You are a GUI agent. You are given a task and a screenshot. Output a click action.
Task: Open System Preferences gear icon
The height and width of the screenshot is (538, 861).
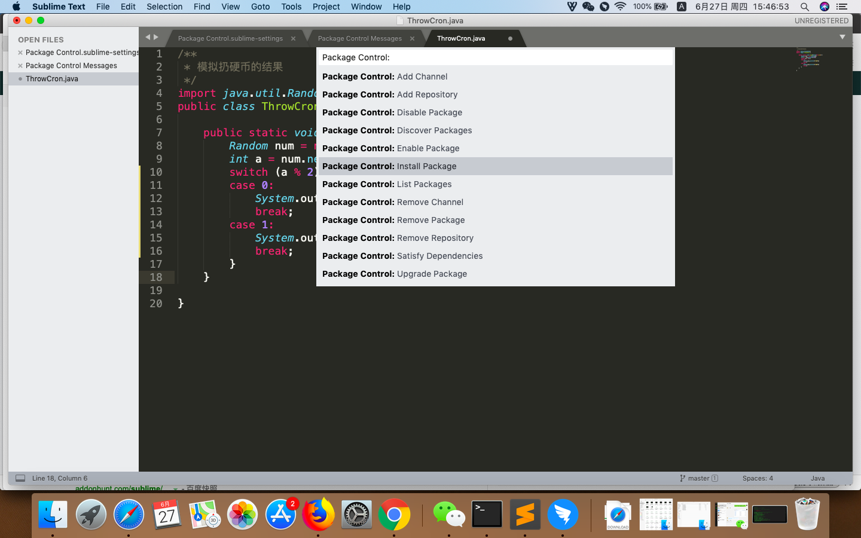point(356,514)
